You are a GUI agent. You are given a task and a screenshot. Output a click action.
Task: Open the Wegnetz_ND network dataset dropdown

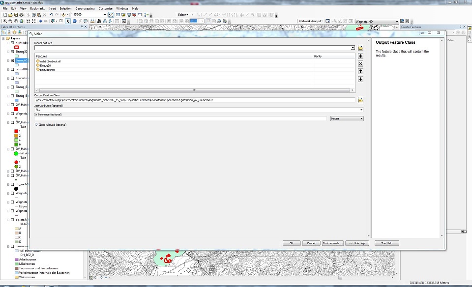(397, 22)
